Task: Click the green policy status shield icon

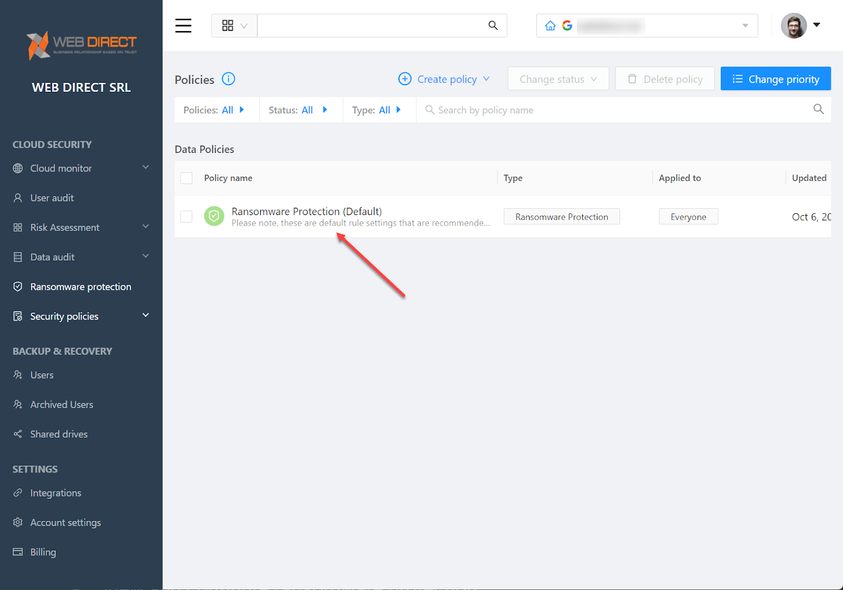Action: (x=214, y=216)
